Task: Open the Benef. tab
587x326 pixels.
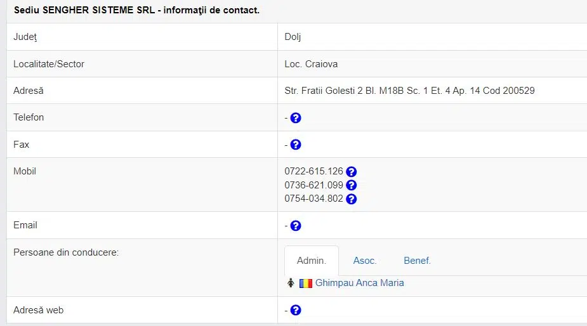Action: (417, 261)
